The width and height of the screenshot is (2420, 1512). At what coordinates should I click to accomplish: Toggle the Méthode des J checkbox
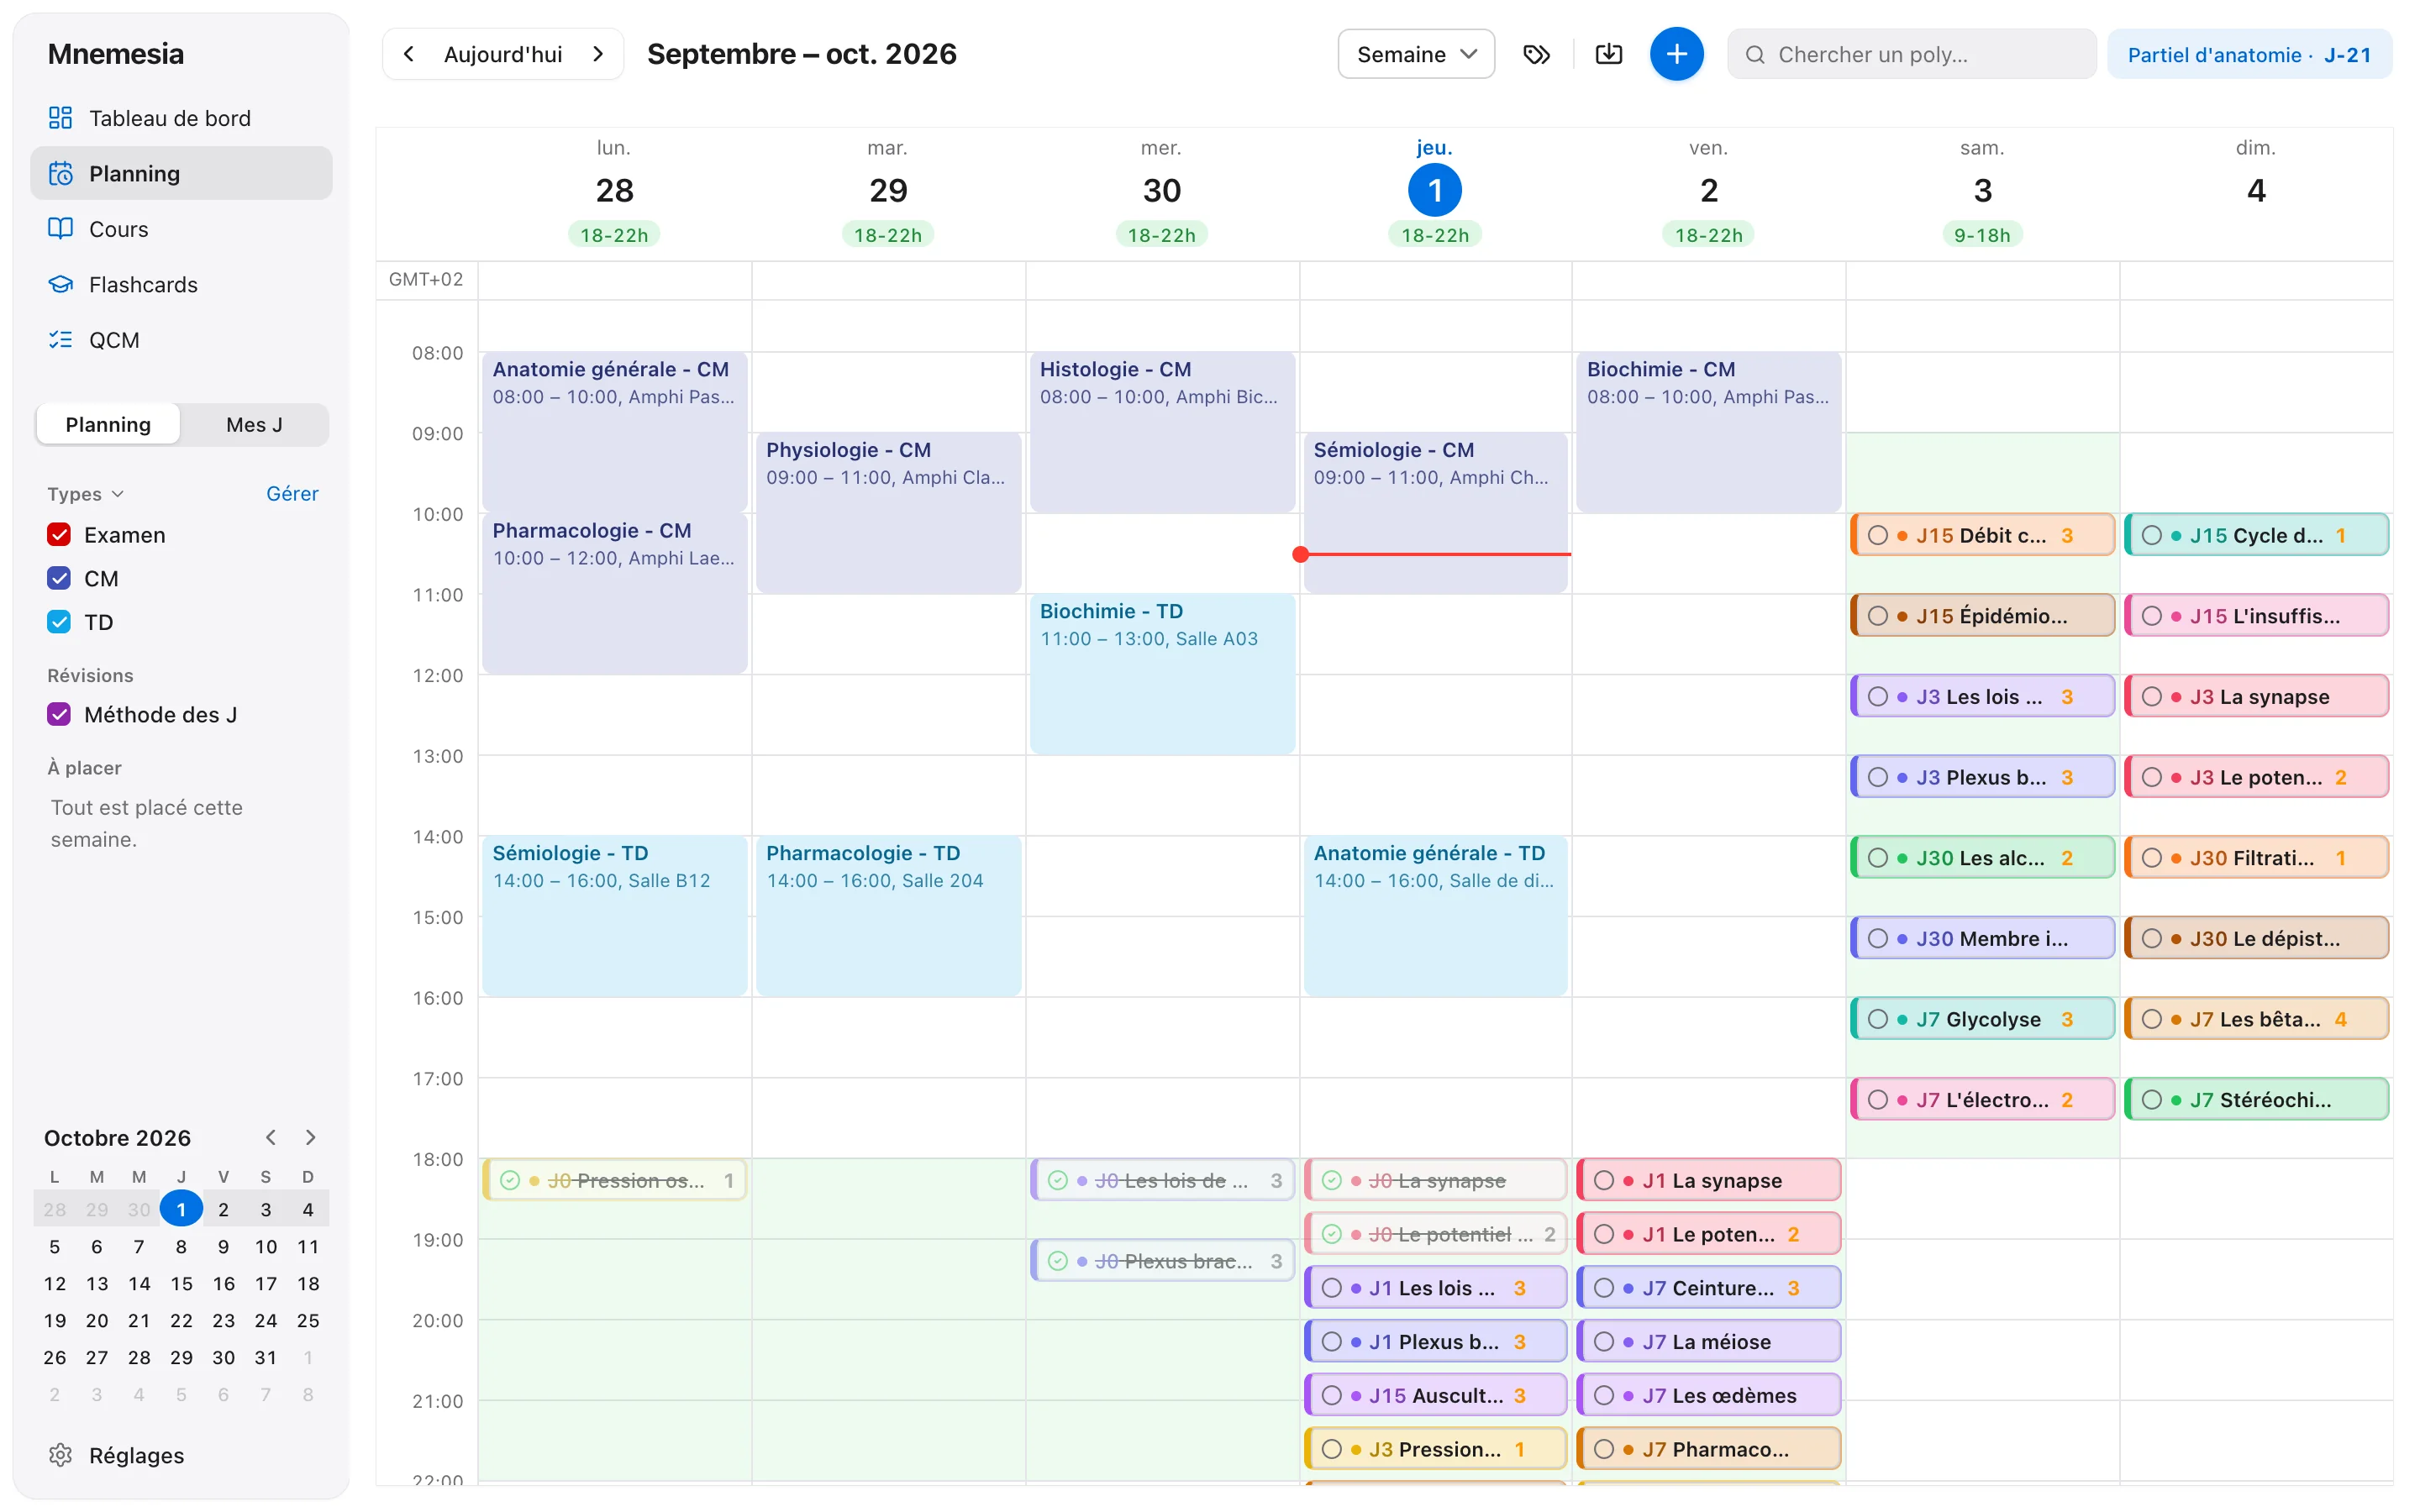[x=59, y=714]
